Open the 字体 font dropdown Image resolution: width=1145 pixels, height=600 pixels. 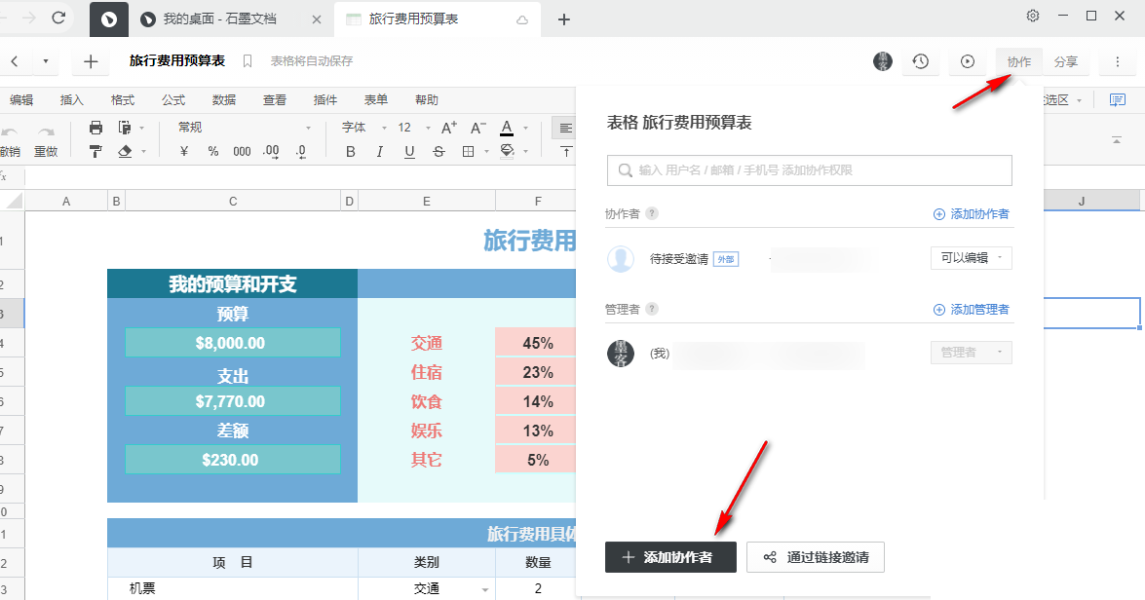pyautogui.click(x=363, y=128)
